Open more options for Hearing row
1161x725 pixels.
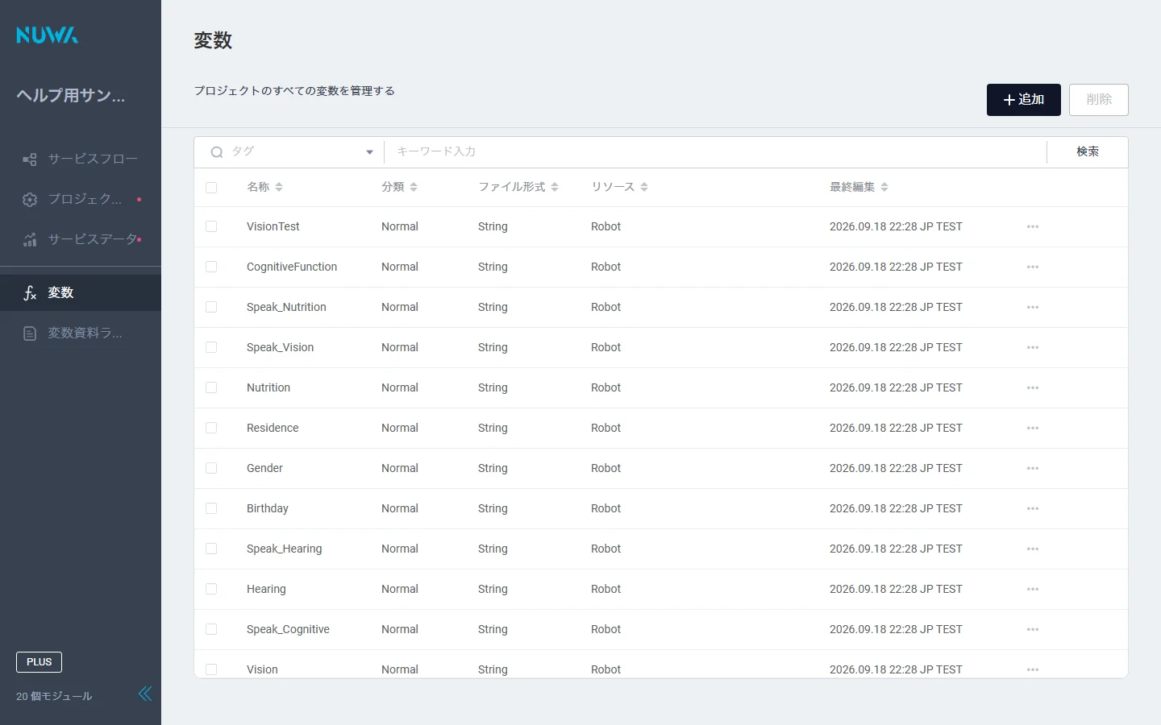1033,589
